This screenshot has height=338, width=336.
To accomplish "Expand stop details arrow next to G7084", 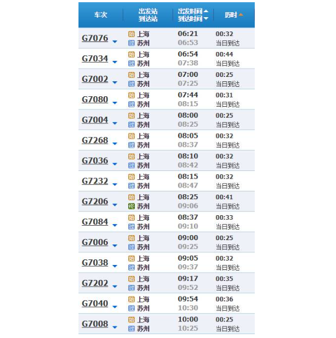I will (115, 226).
